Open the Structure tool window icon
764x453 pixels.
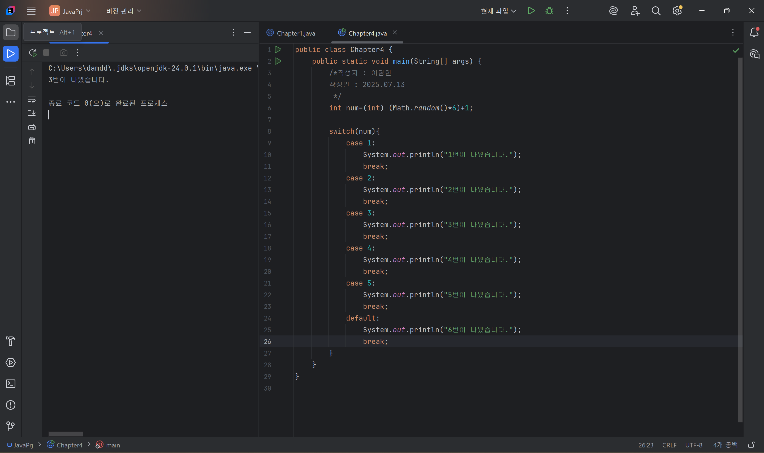point(11,81)
